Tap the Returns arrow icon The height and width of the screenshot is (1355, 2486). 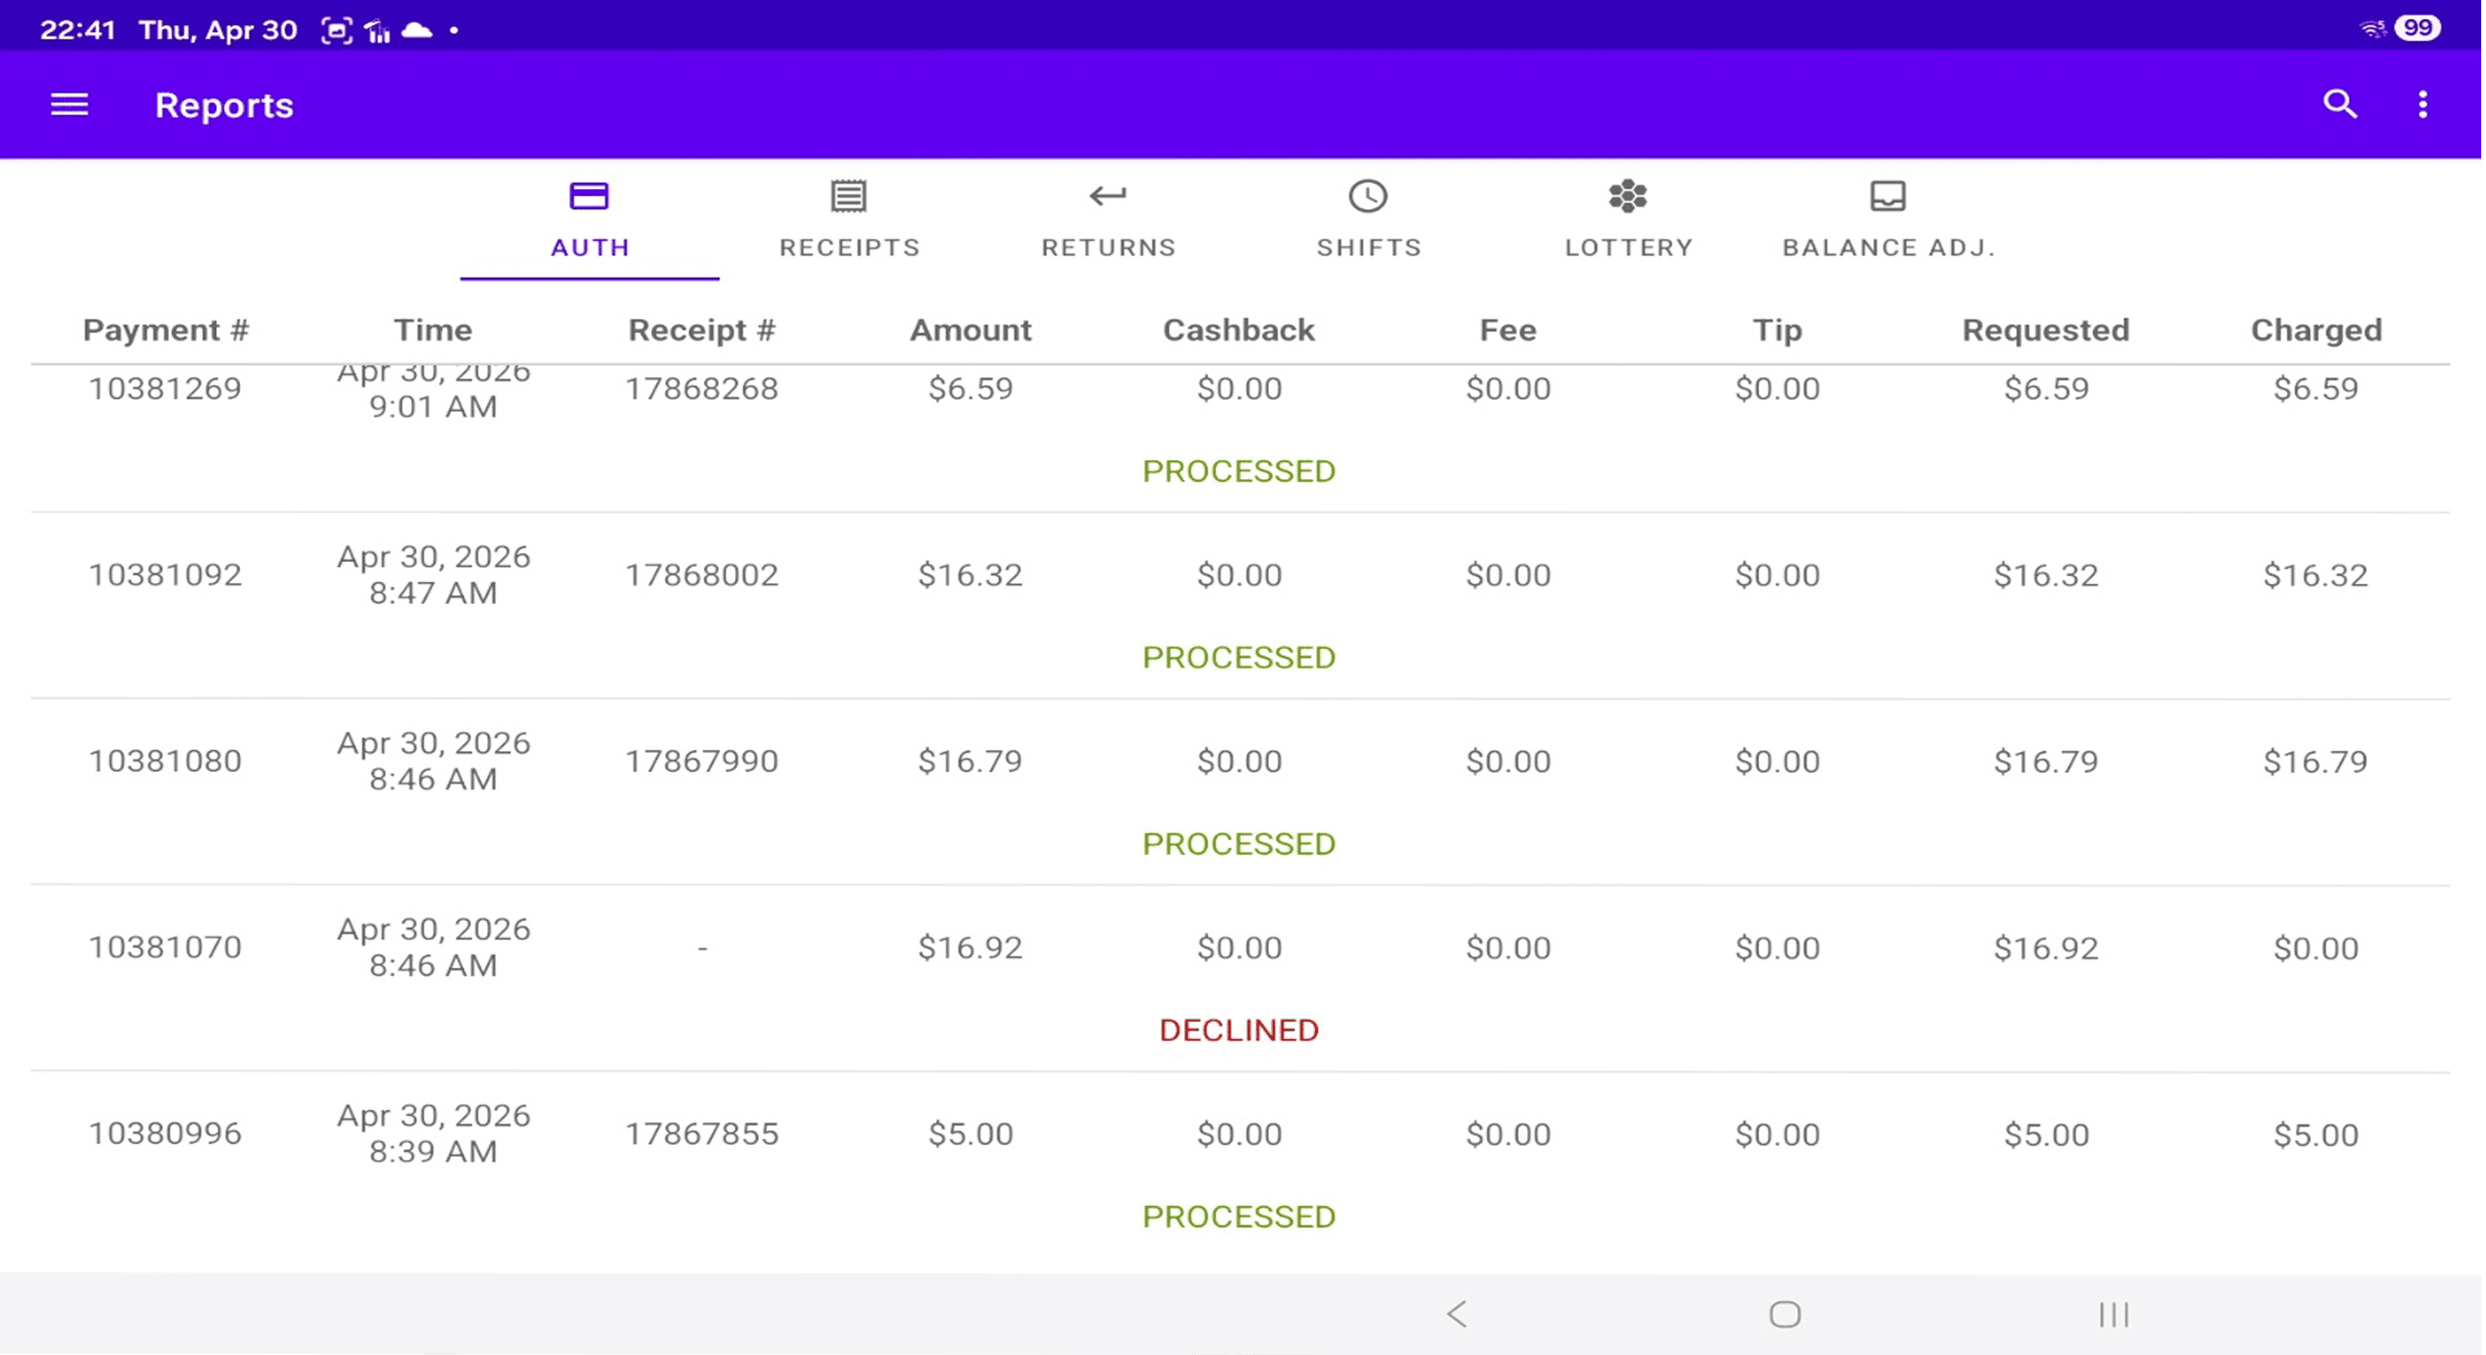coord(1109,197)
